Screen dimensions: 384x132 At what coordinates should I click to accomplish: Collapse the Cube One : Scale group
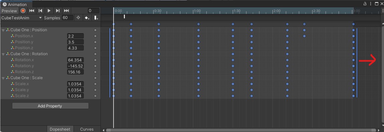coord(3,78)
